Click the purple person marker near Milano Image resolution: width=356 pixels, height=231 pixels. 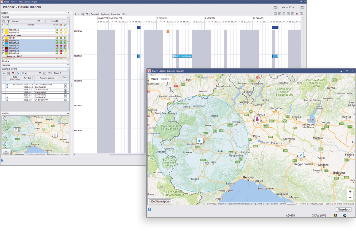pos(257,119)
